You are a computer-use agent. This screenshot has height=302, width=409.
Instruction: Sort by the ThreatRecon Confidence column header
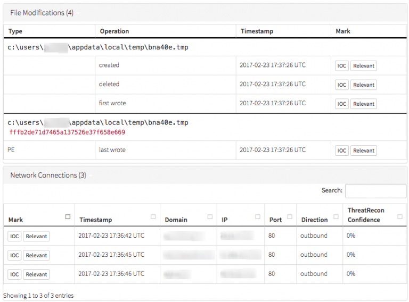coord(366,215)
